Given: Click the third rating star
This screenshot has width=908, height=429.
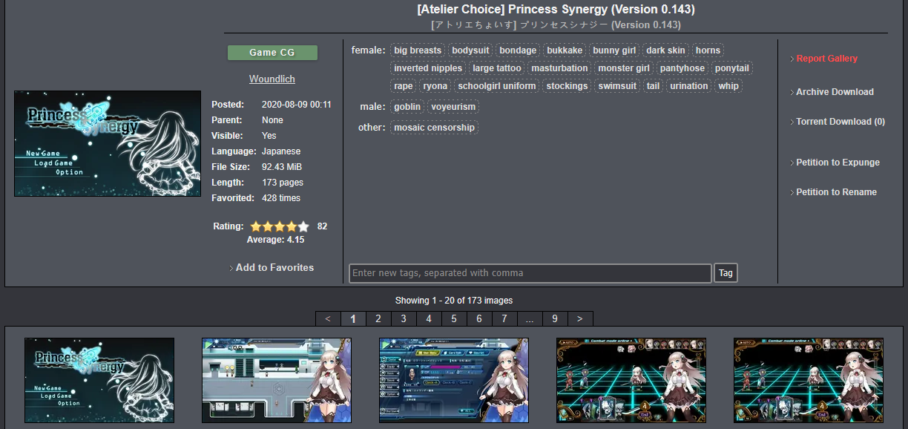Looking at the screenshot, I should [280, 226].
